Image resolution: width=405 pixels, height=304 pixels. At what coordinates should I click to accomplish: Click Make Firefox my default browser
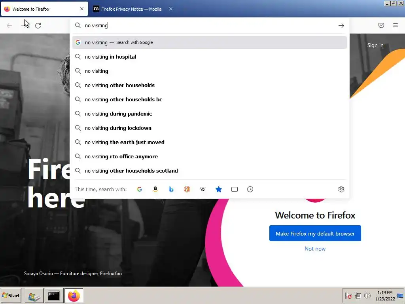[315, 233]
